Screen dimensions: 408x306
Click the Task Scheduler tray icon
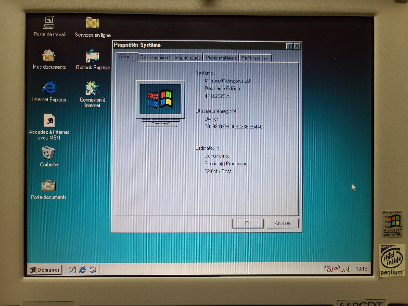[x=327, y=269]
